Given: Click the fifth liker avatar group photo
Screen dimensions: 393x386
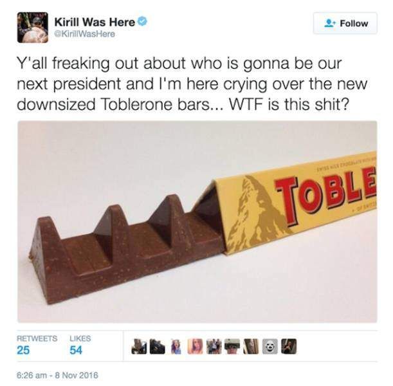Looking at the screenshot, I should pos(214,346).
